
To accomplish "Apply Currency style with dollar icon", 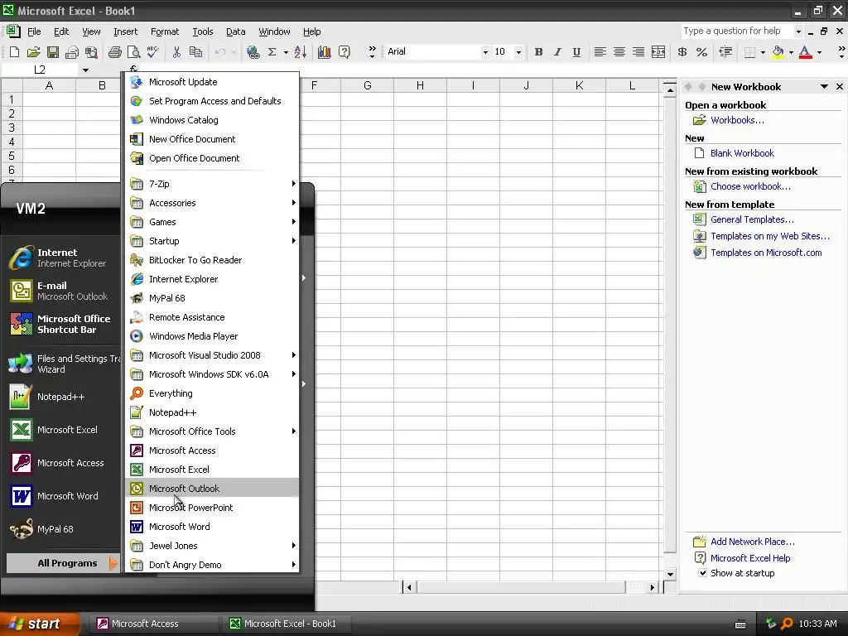I will pyautogui.click(x=682, y=52).
